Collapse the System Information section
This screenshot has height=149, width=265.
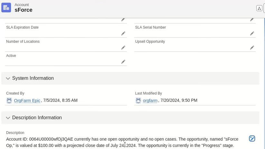tap(8, 78)
